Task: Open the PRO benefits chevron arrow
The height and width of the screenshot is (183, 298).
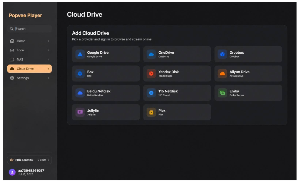Action: [49, 160]
